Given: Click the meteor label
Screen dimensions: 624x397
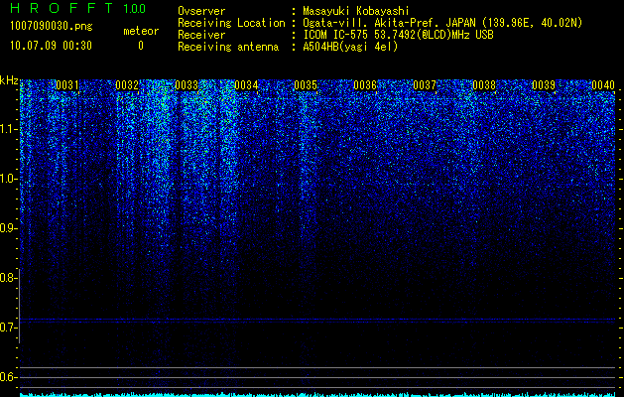Looking at the screenshot, I should (x=141, y=31).
